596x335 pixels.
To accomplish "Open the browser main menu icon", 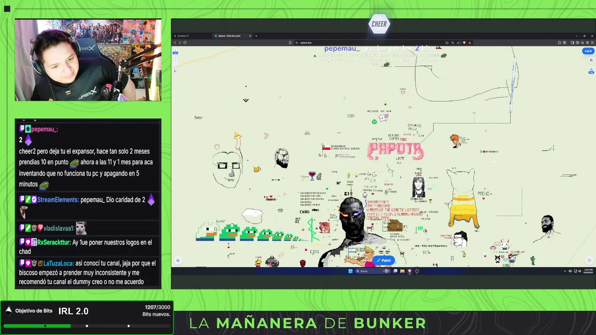I will tap(592, 43).
